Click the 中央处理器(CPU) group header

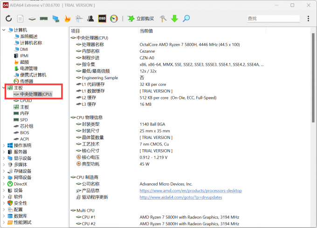point(90,38)
